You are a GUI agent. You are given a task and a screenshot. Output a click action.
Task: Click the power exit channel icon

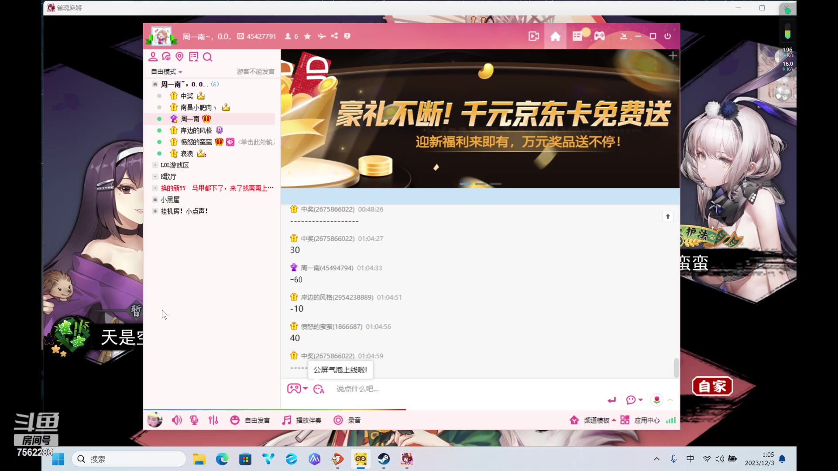click(x=667, y=36)
